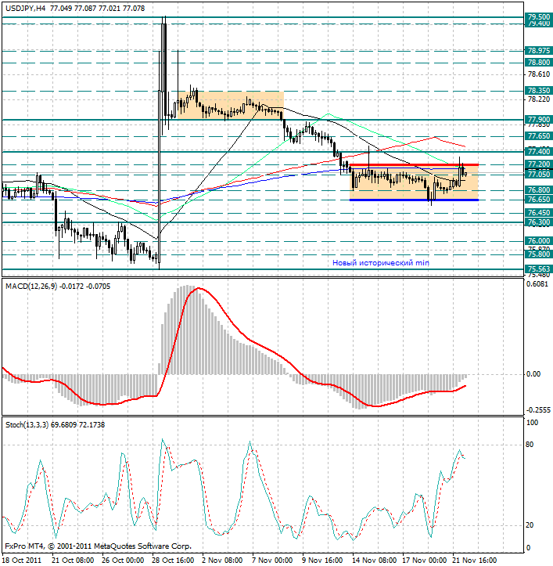
Task: Click the 78.610 axis value
Action: click(x=539, y=74)
